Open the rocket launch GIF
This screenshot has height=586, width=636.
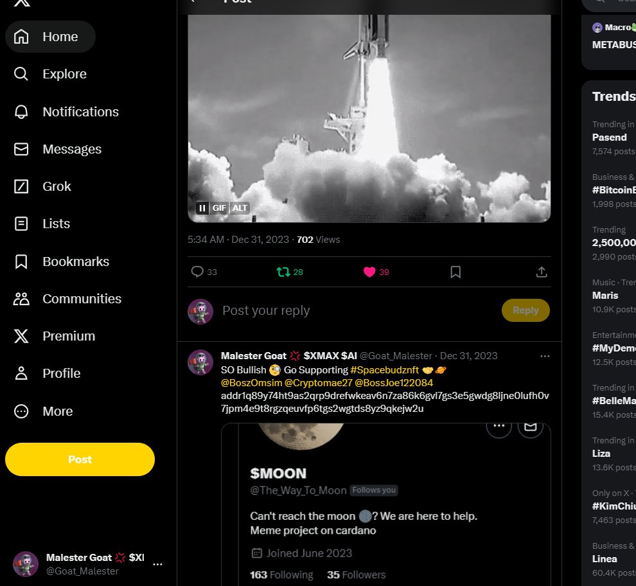click(x=369, y=118)
